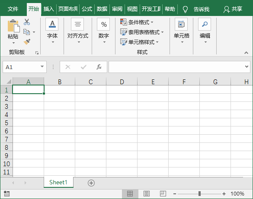The width and height of the screenshot is (253, 199).
Task: Click the 100% zoom level button
Action: (x=237, y=194)
